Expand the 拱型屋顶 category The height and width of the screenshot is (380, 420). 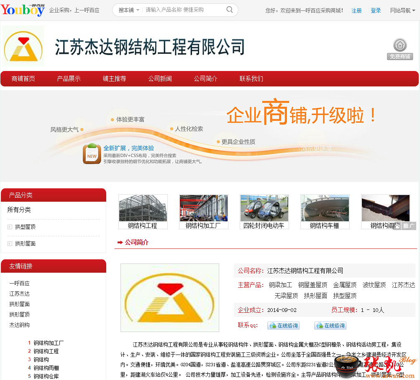10,227
